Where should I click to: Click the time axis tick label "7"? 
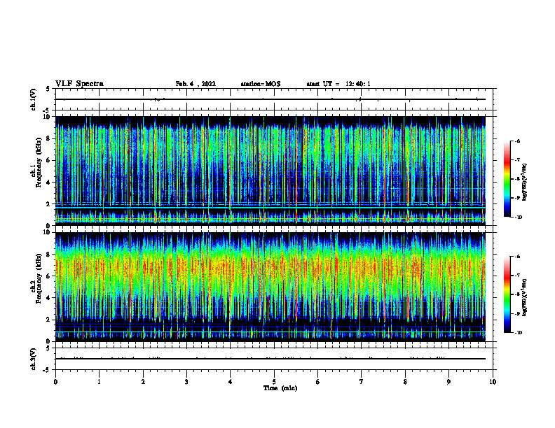point(362,382)
